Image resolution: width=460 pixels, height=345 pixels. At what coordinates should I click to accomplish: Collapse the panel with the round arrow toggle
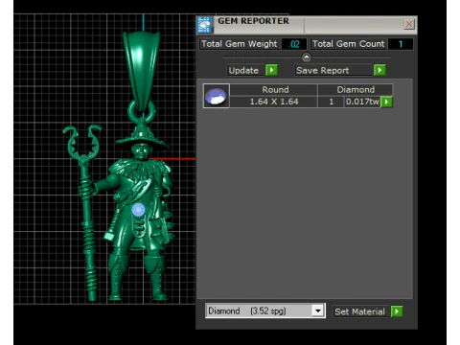(x=307, y=57)
